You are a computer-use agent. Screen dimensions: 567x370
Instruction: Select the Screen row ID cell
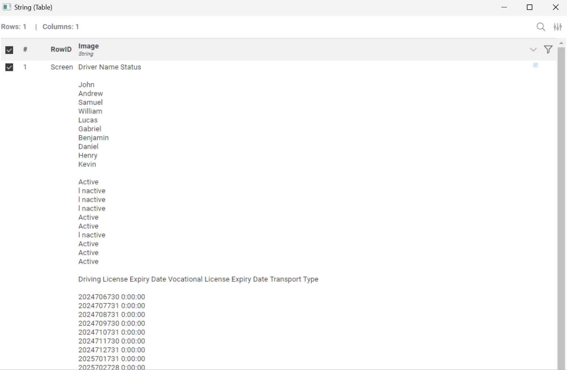[62, 67]
